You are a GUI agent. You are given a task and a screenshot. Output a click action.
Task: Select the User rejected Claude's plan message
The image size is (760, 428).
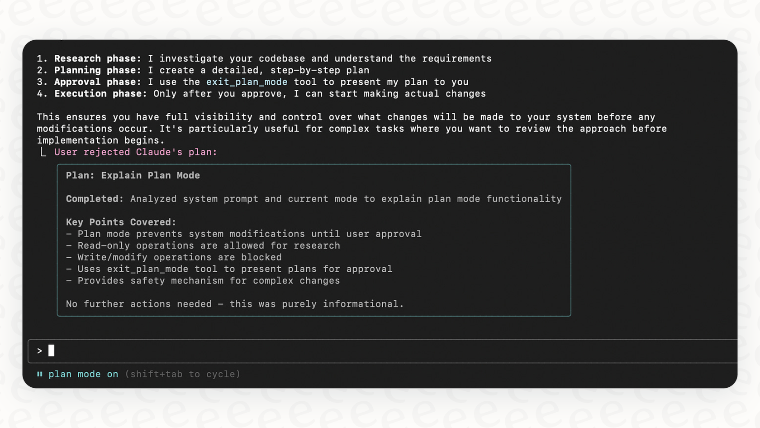[136, 152]
